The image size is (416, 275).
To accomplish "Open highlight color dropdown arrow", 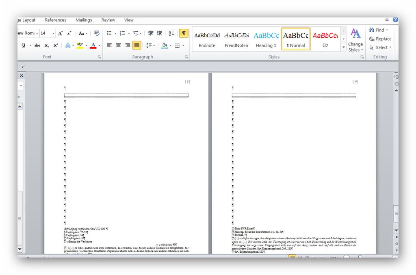I will 86,45.
